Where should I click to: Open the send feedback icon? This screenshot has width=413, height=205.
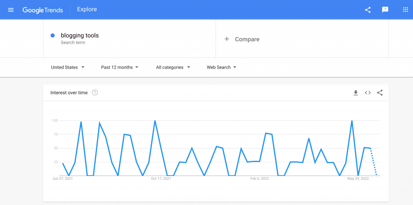[385, 10]
